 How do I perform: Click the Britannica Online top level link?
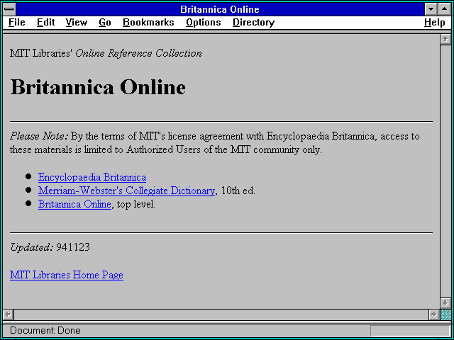point(74,204)
